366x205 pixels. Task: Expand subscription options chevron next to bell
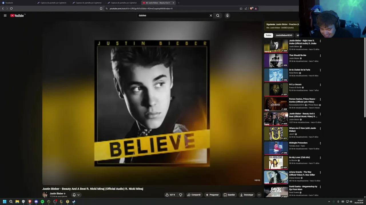coord(78,195)
